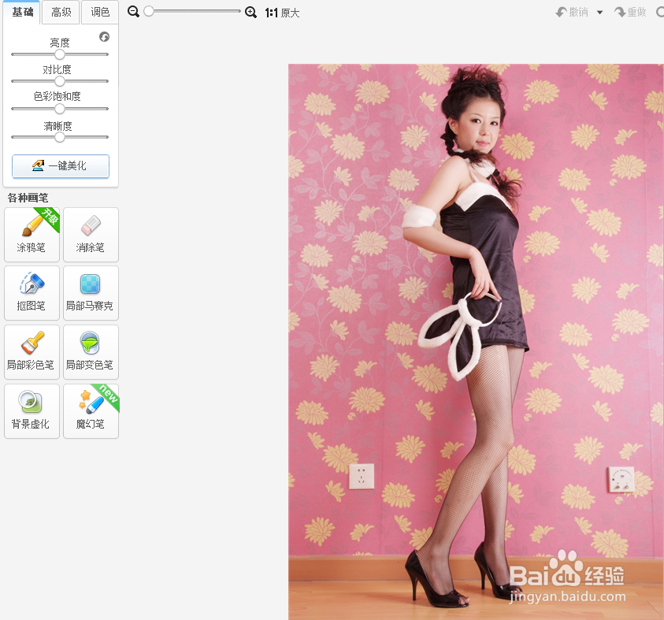Click the photo on the canvas
Viewport: 664px width, 620px height.
[476, 342]
